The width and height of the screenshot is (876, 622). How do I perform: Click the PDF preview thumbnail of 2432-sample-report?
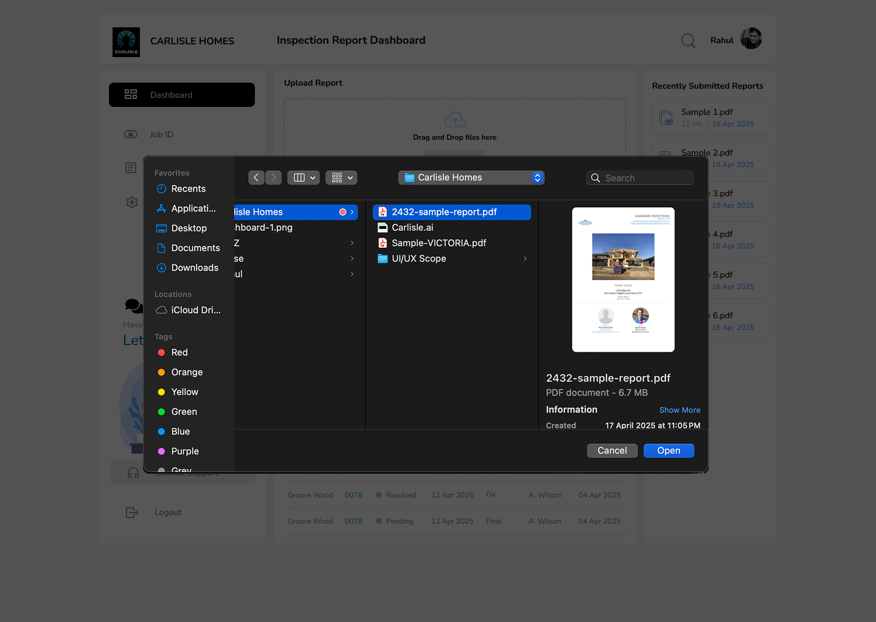623,279
